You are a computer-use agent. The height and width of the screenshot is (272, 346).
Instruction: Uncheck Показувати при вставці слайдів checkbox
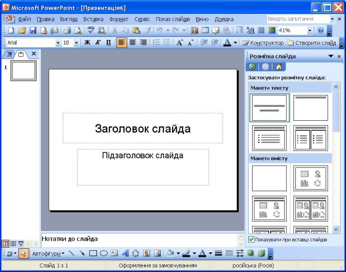click(251, 240)
